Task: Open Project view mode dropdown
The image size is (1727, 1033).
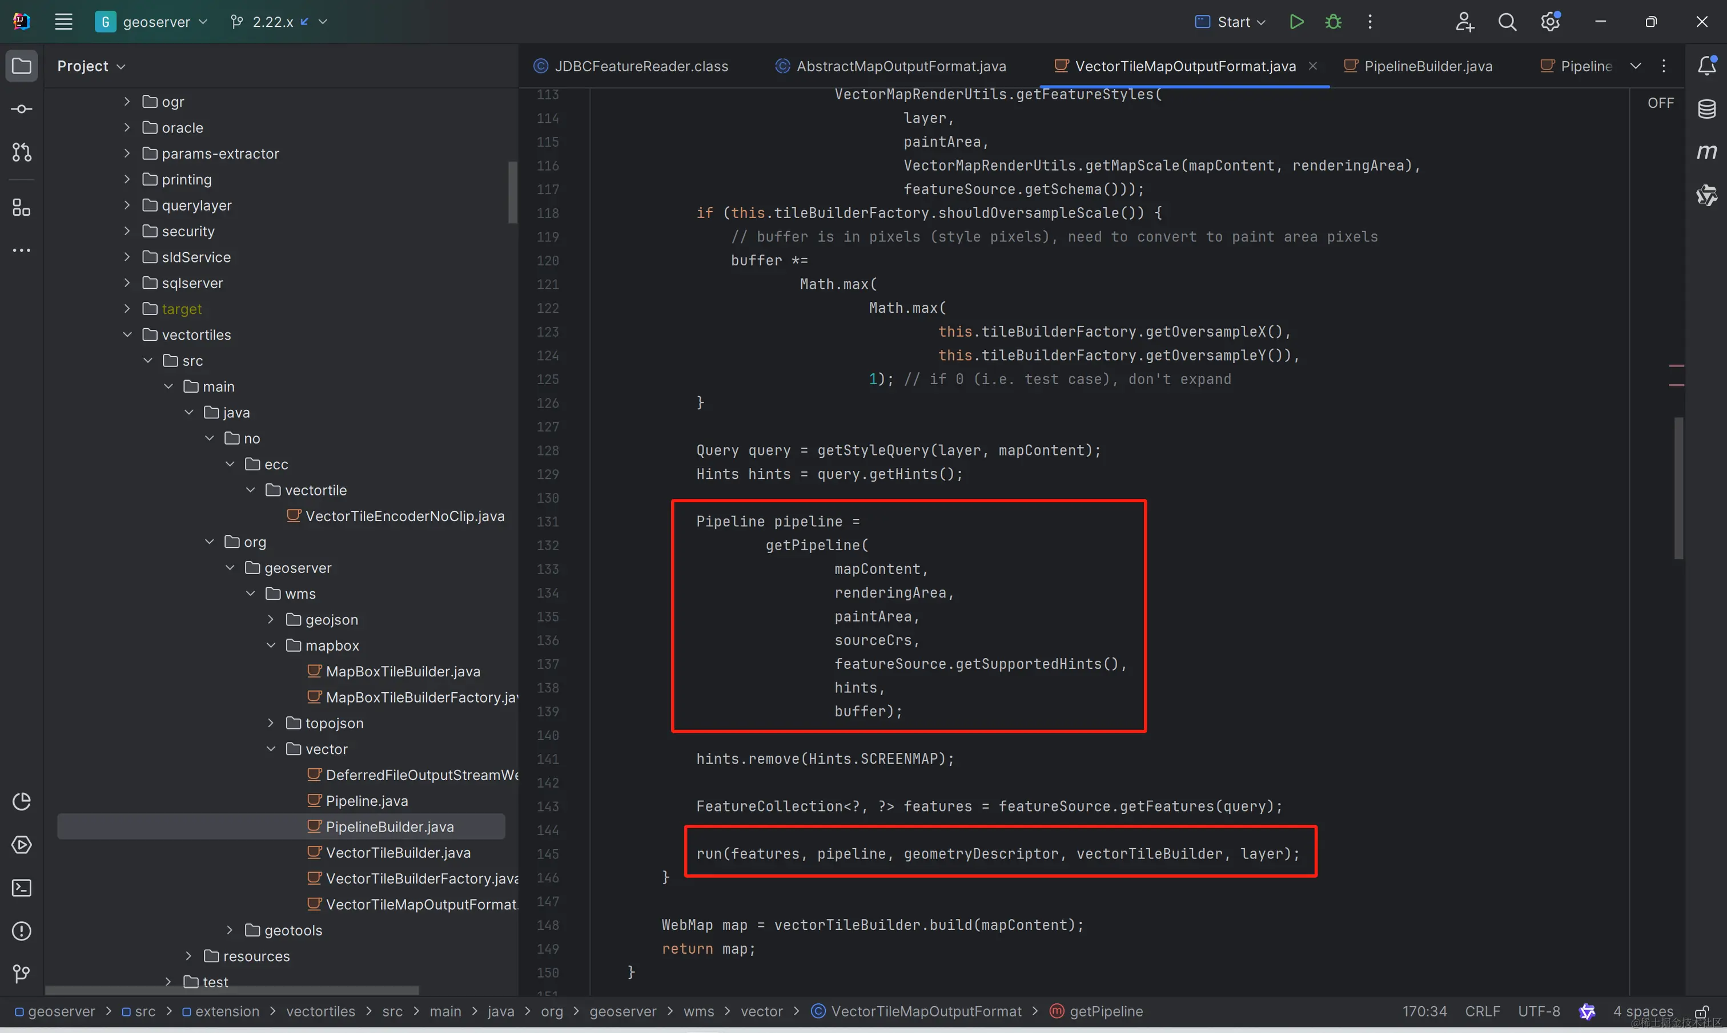Action: click(91, 66)
